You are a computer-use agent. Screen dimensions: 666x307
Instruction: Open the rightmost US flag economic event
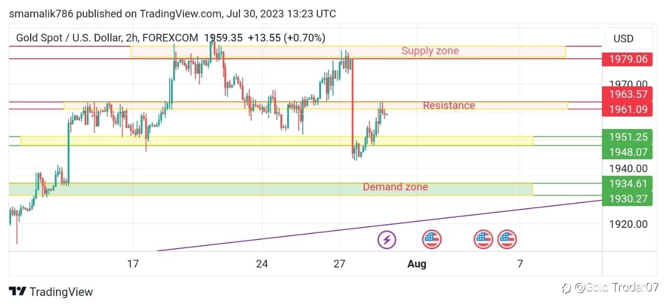(x=507, y=240)
